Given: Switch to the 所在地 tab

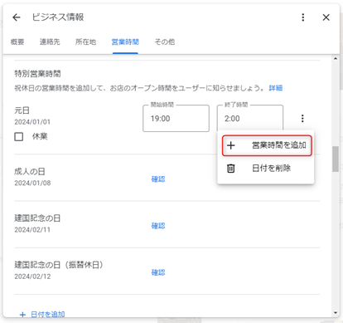Looking at the screenshot, I should coord(85,42).
